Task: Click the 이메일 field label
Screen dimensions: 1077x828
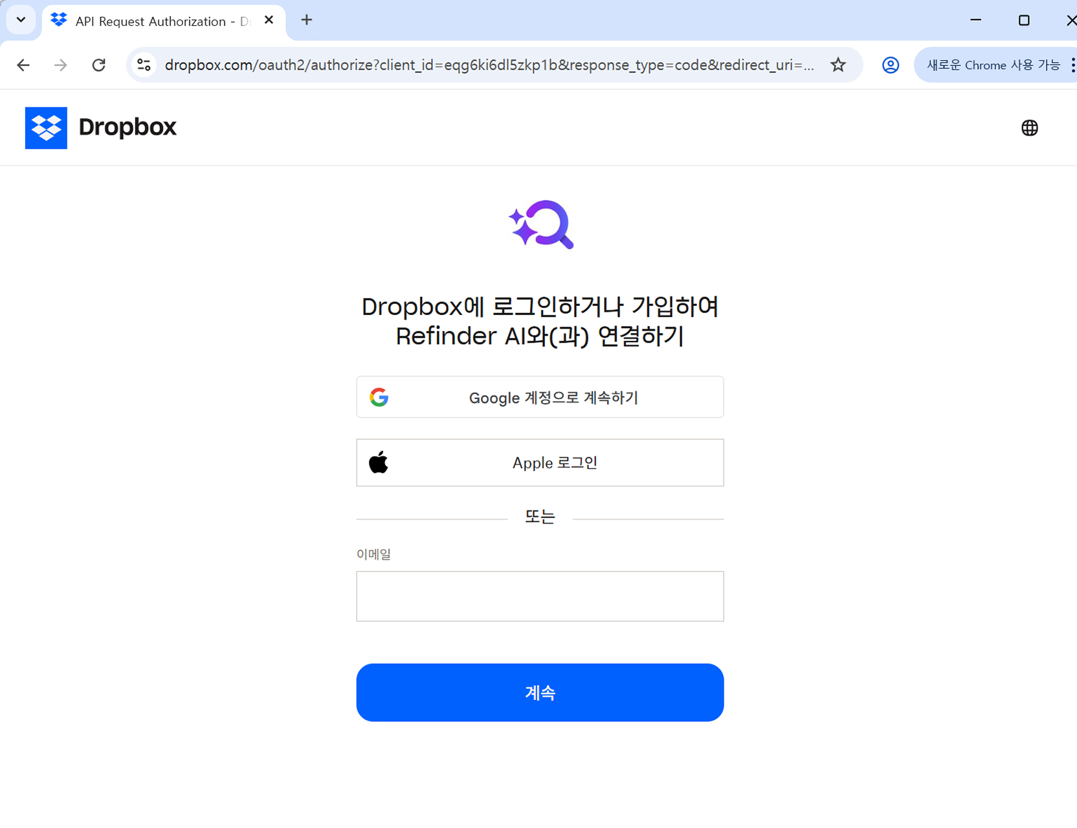Action: pyautogui.click(x=373, y=554)
